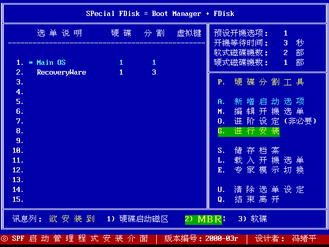The height and width of the screenshot is (247, 329).
Task: Click the 欲安装到 prompt text
Action: pyautogui.click(x=72, y=219)
